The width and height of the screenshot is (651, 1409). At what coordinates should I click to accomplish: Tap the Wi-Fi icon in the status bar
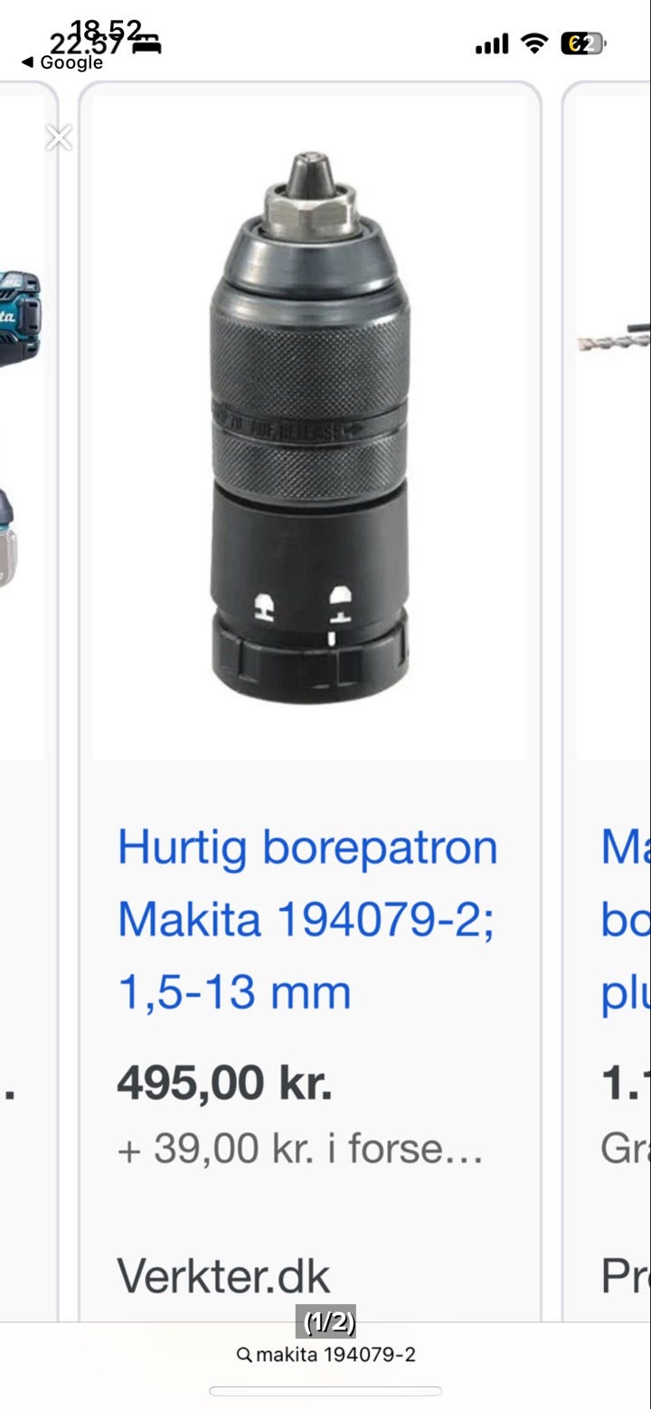click(x=535, y=43)
